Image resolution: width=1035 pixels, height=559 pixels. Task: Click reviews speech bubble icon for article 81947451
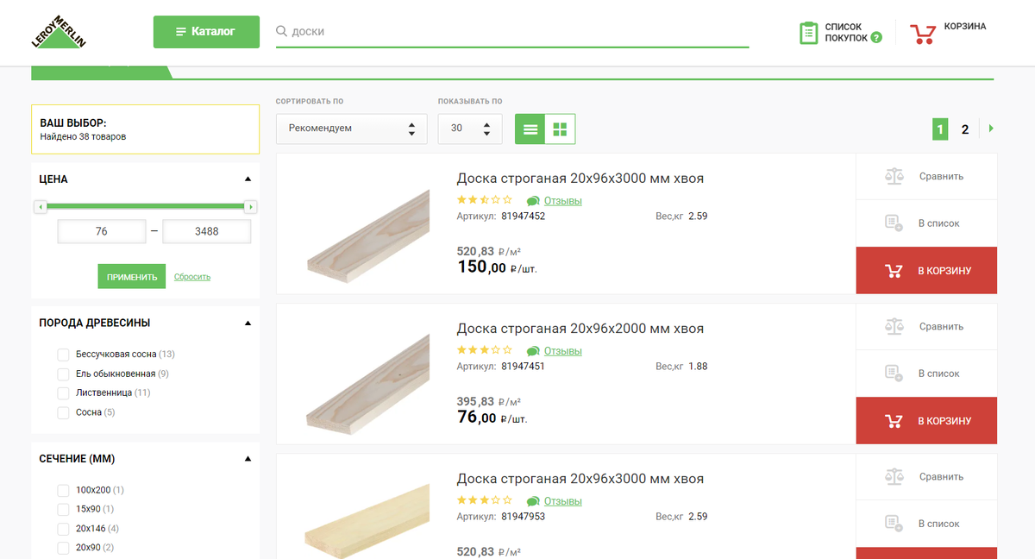coord(533,351)
